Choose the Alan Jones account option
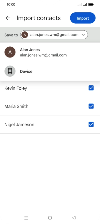The height and width of the screenshot is (224, 100). (50, 52)
